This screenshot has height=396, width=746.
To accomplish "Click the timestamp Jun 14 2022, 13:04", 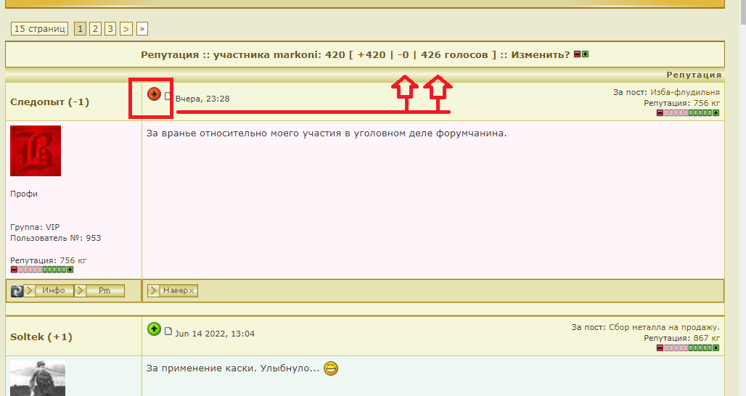I will pyautogui.click(x=215, y=334).
